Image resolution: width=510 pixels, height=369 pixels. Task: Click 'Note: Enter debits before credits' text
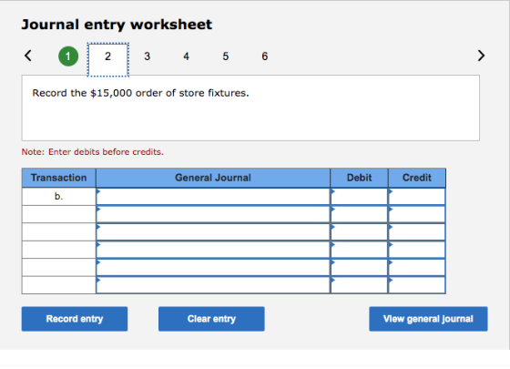pyautogui.click(x=93, y=152)
